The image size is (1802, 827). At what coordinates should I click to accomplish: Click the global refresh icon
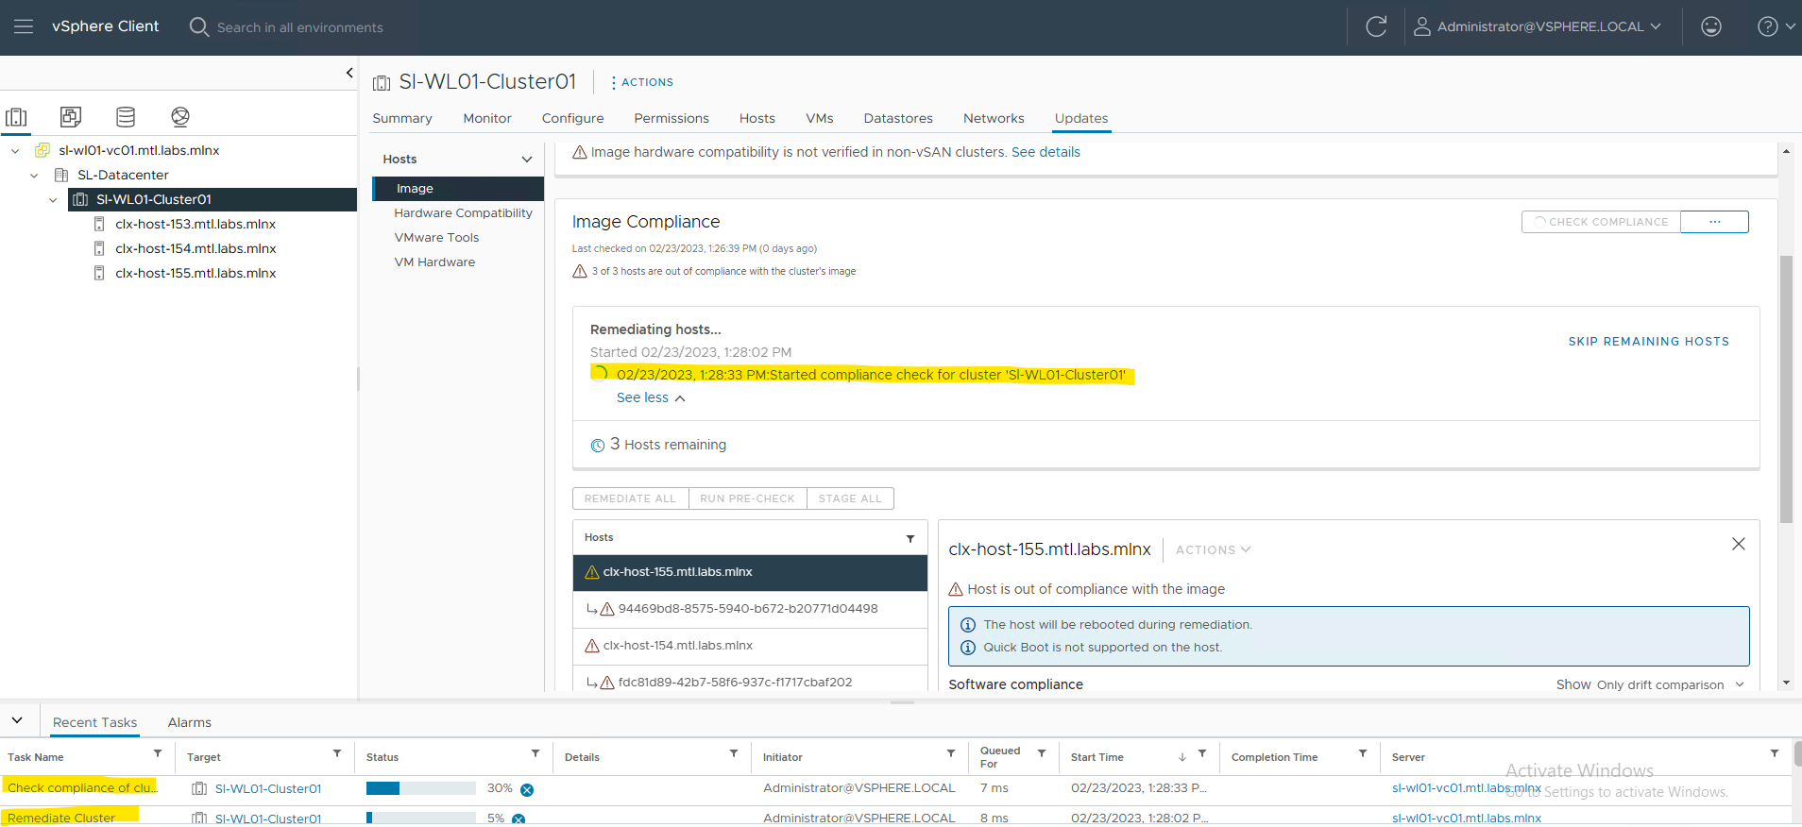[1376, 26]
